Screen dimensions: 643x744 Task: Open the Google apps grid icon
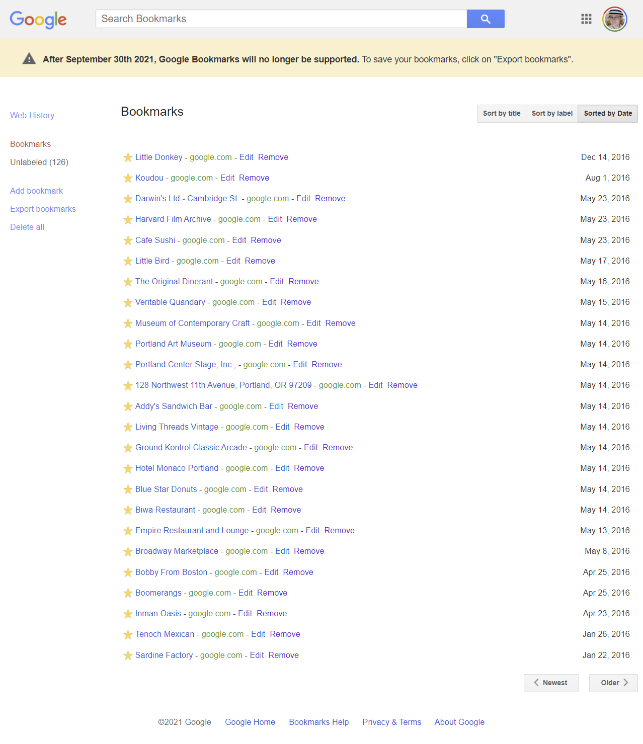(x=586, y=19)
